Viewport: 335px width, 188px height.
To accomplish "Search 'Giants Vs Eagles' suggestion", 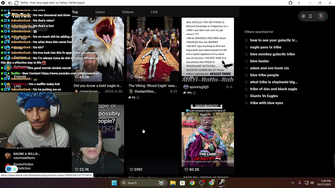I will 264,96.
